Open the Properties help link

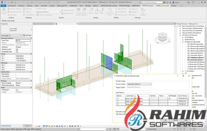pos(6,125)
